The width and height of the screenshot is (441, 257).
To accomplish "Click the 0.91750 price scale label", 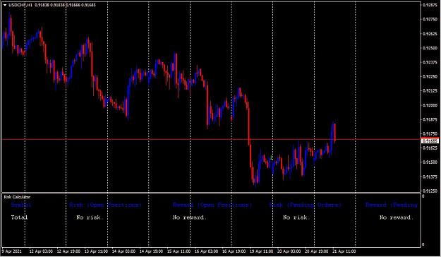I will [430, 133].
